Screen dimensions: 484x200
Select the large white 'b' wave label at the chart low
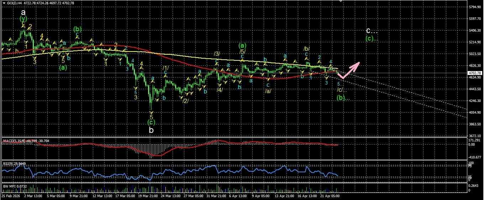pyautogui.click(x=151, y=130)
